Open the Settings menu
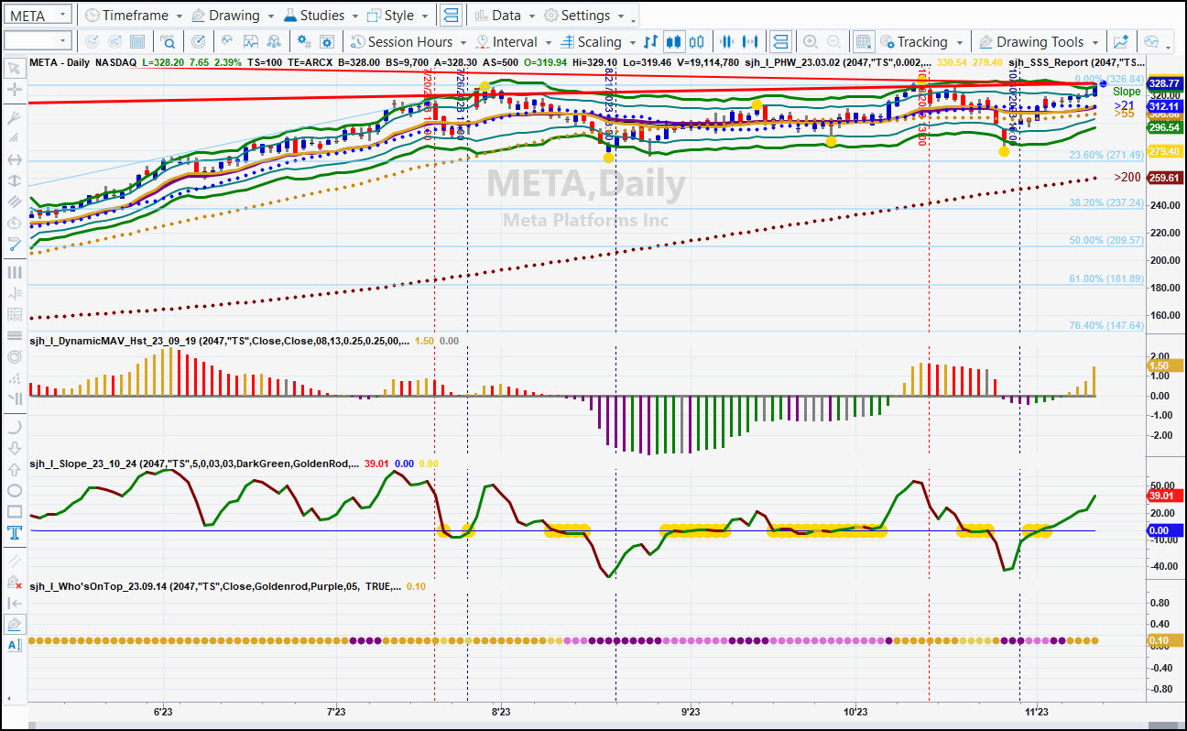 click(x=584, y=16)
